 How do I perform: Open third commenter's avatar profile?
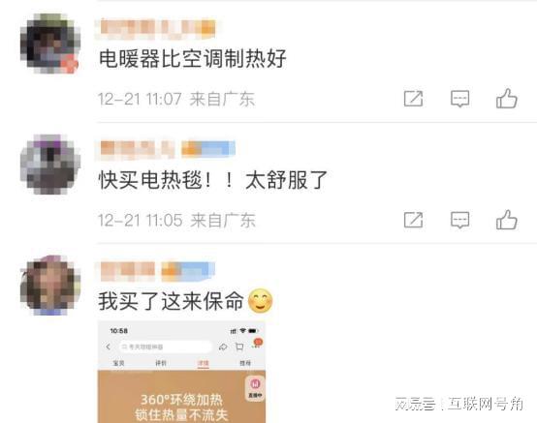[x=50, y=286]
